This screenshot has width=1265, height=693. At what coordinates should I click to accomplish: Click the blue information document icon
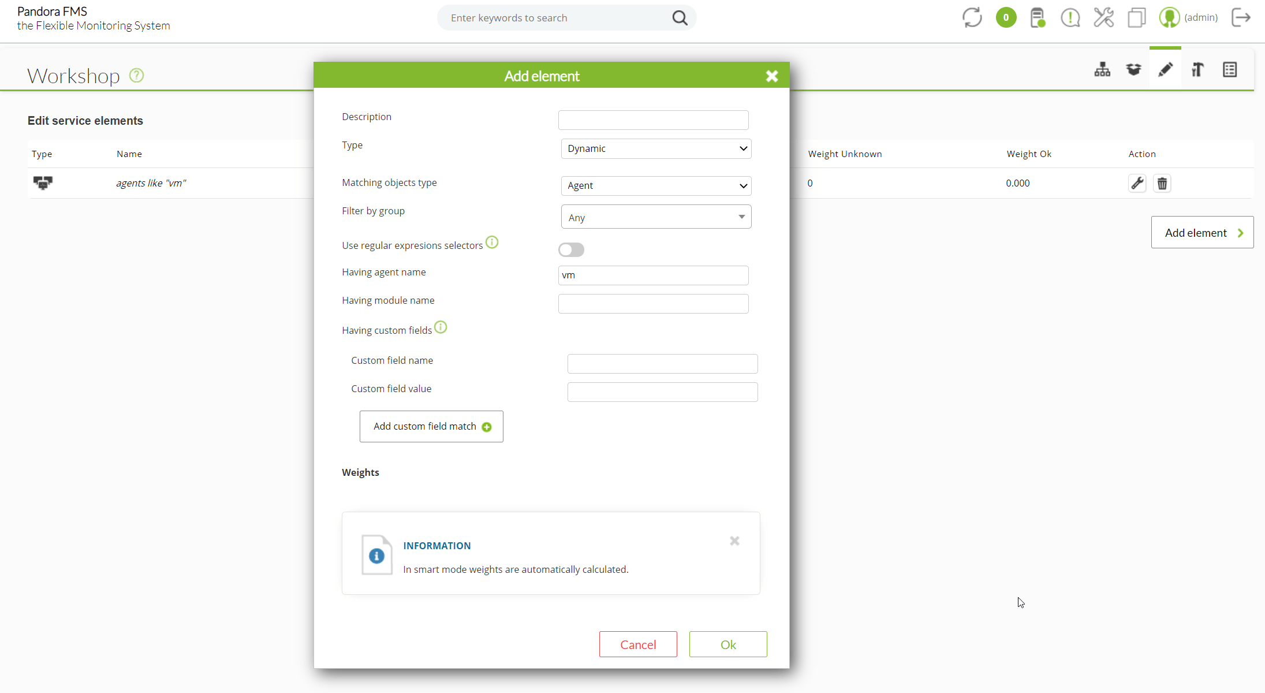[x=376, y=554]
